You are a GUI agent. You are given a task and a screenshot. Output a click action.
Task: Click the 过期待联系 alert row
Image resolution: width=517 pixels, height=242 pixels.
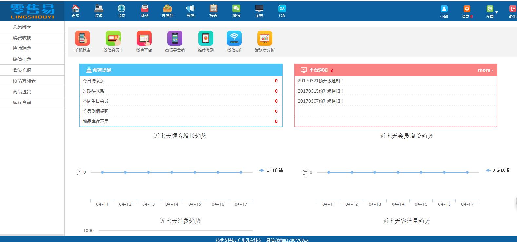(x=181, y=91)
